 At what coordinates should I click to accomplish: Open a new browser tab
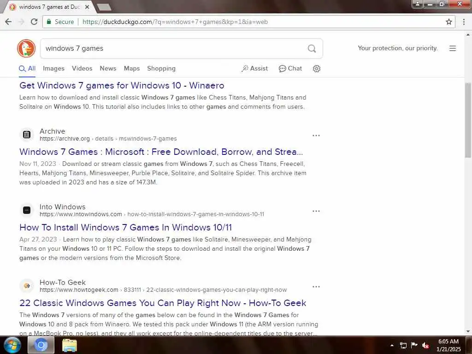104,7
